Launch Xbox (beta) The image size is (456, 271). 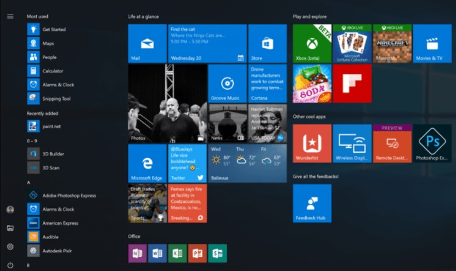[x=312, y=43]
